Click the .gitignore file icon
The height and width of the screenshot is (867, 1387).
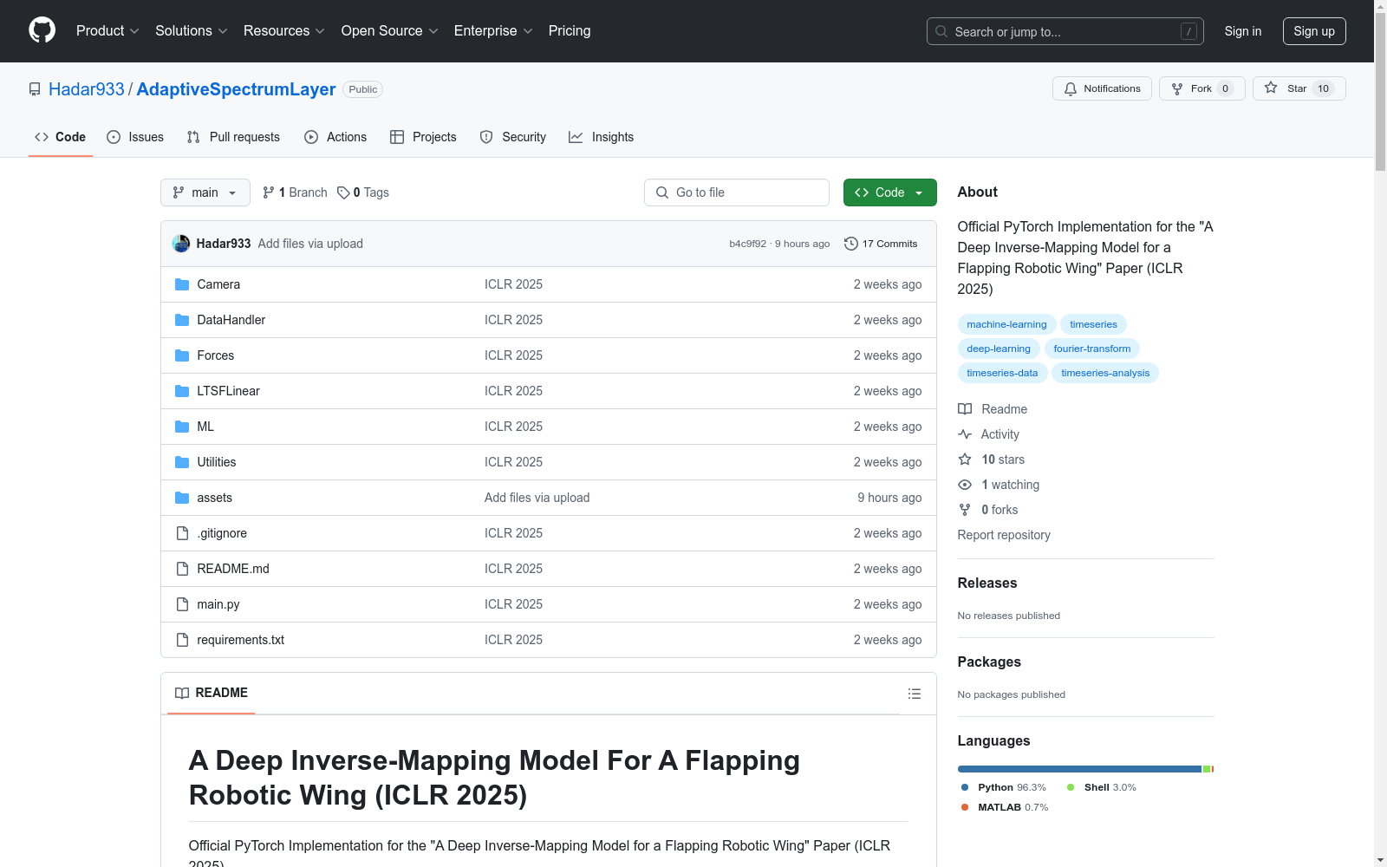(182, 533)
